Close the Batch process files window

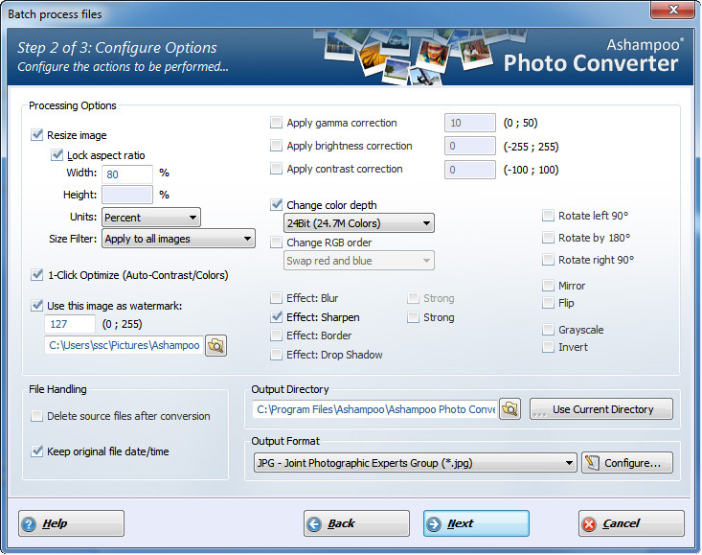(672, 10)
